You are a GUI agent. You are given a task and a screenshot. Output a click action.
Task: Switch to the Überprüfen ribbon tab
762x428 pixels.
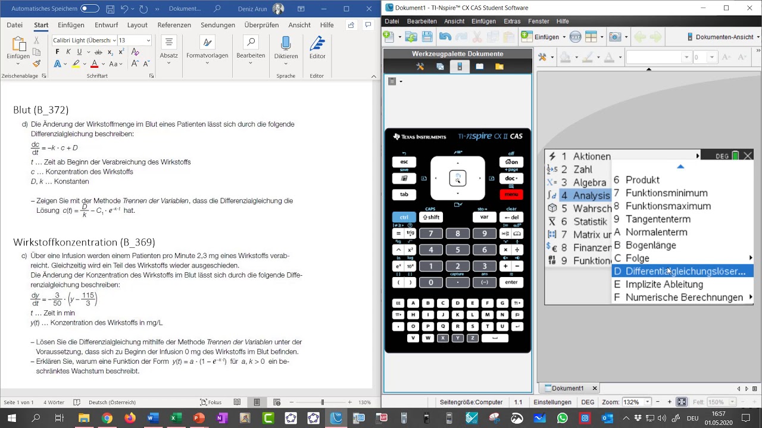point(261,25)
